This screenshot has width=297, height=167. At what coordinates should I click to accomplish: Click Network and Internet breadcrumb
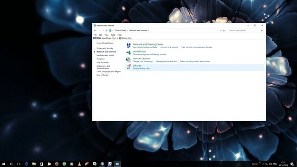(x=138, y=30)
